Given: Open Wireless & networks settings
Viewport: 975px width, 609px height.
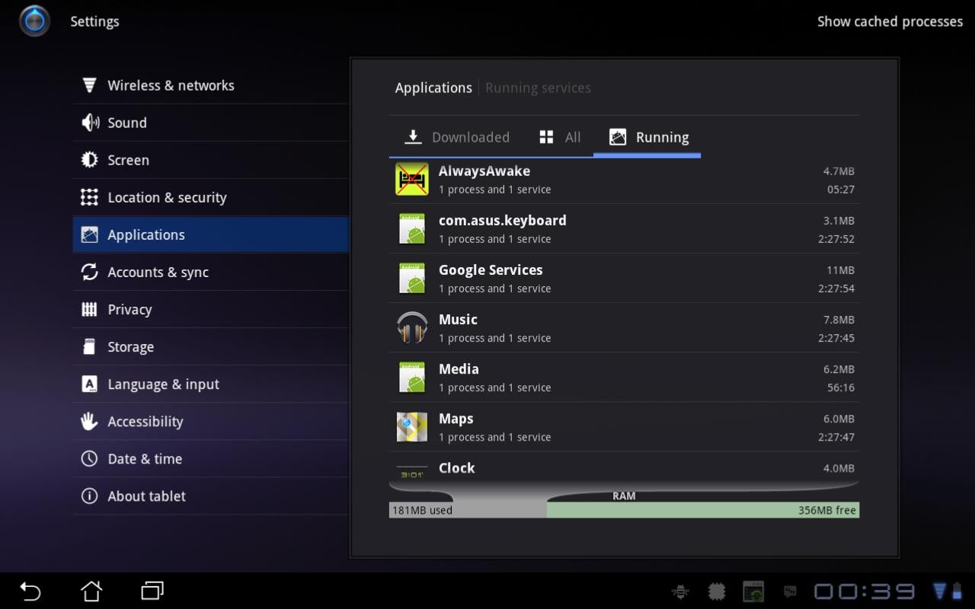Looking at the screenshot, I should pos(211,85).
